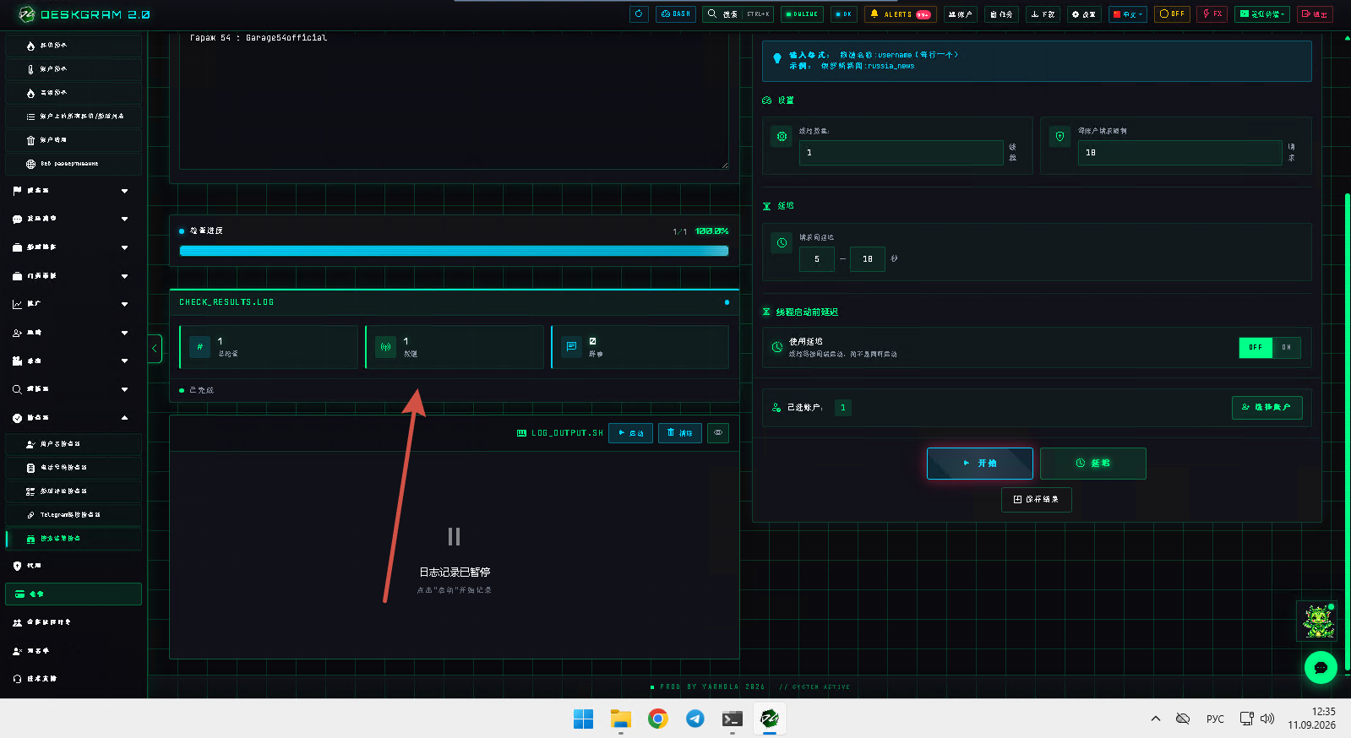Screen dimensions: 1351x738
Task: Open the green chat bubble widget
Action: pos(1321,667)
